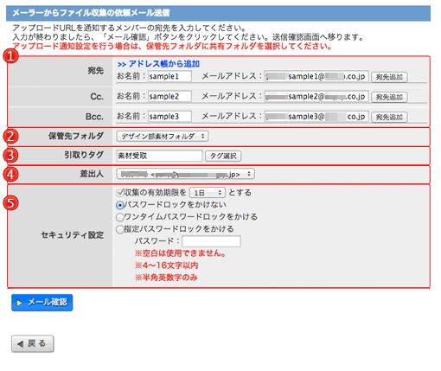Image resolution: width=441 pixels, height=371 pixels.
Task: Click the 戻る back button
Action: click(33, 343)
